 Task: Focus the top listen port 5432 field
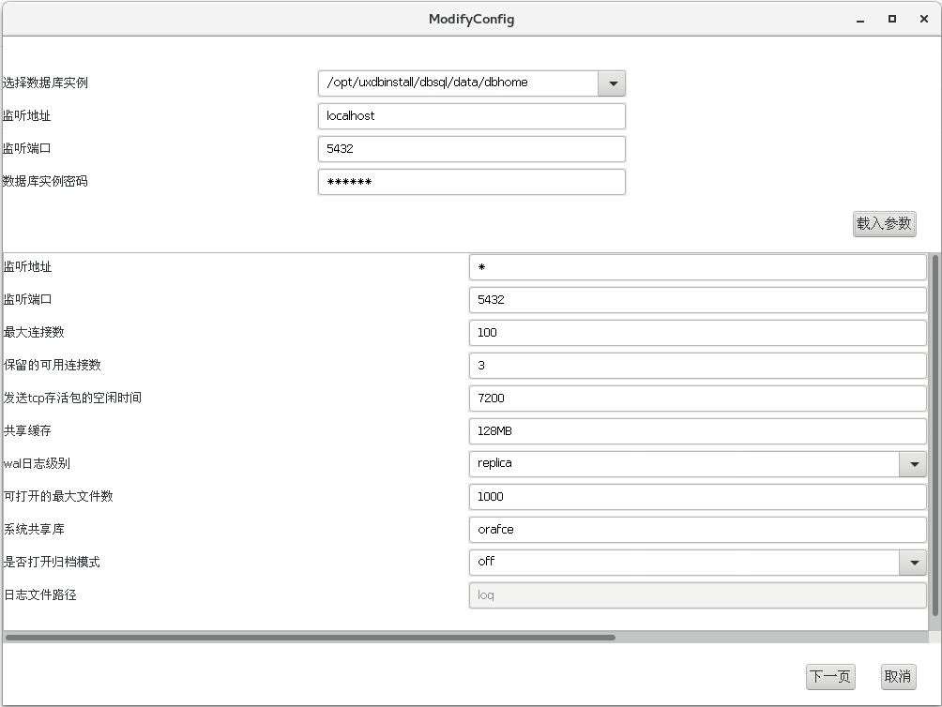pos(471,149)
